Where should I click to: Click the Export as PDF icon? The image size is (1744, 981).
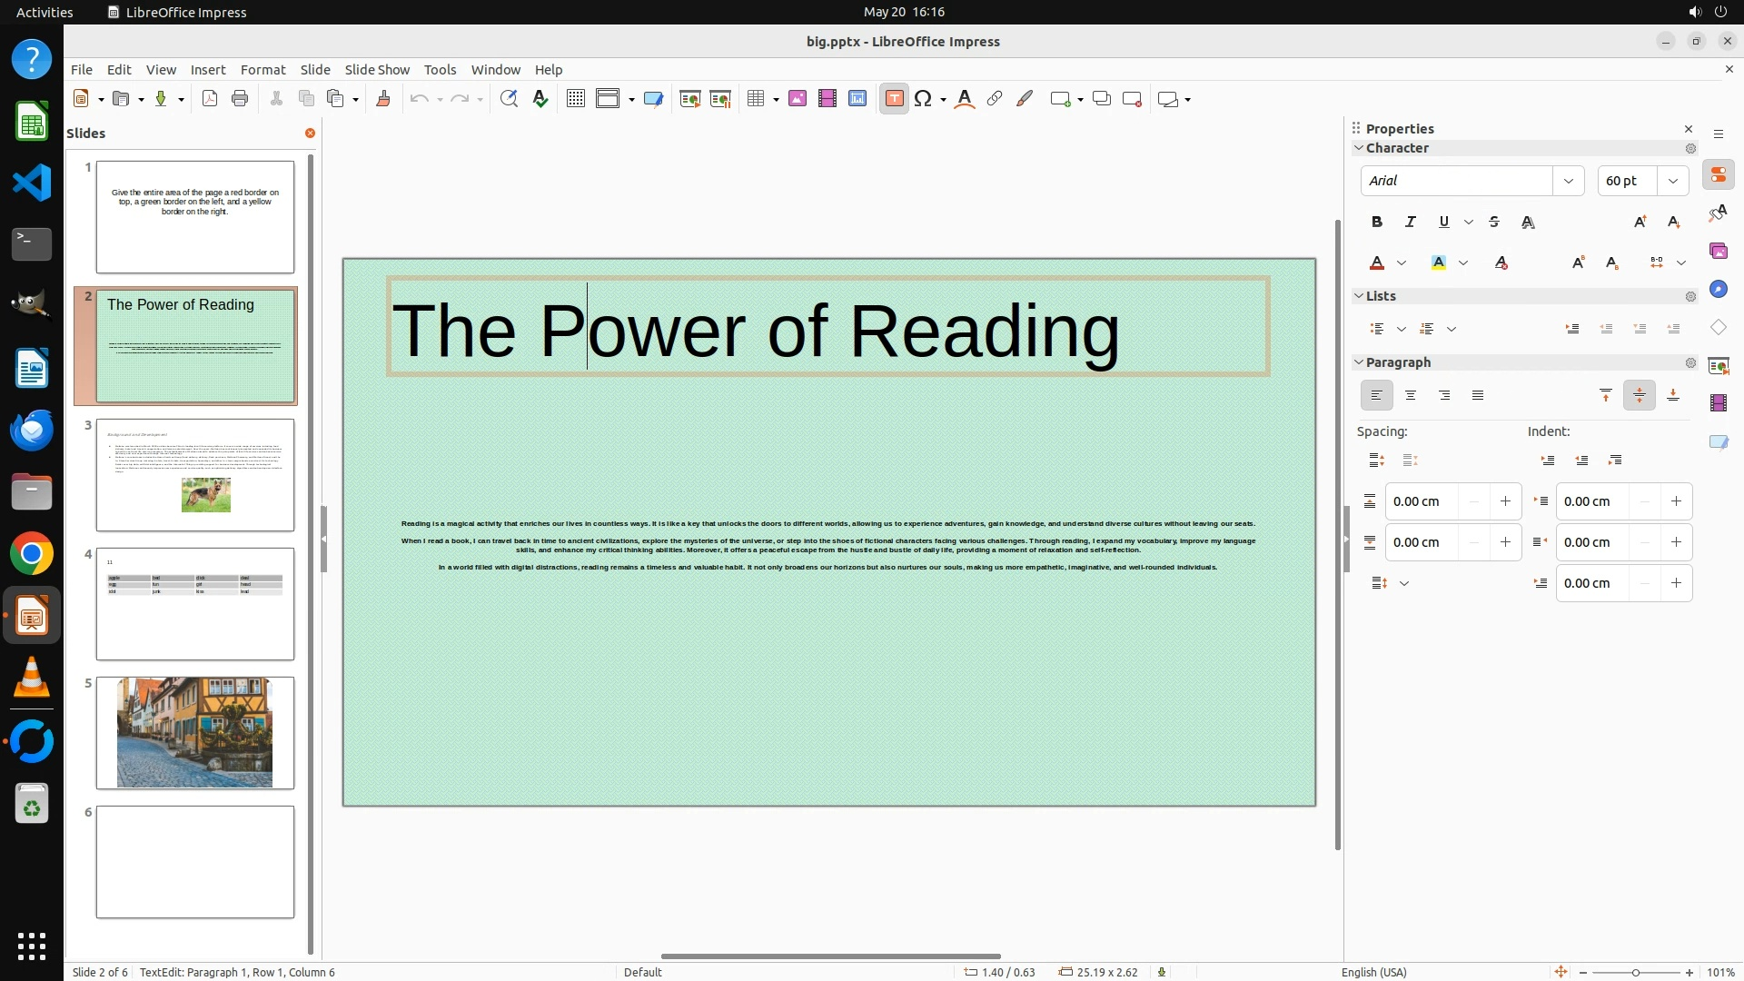[x=210, y=99]
